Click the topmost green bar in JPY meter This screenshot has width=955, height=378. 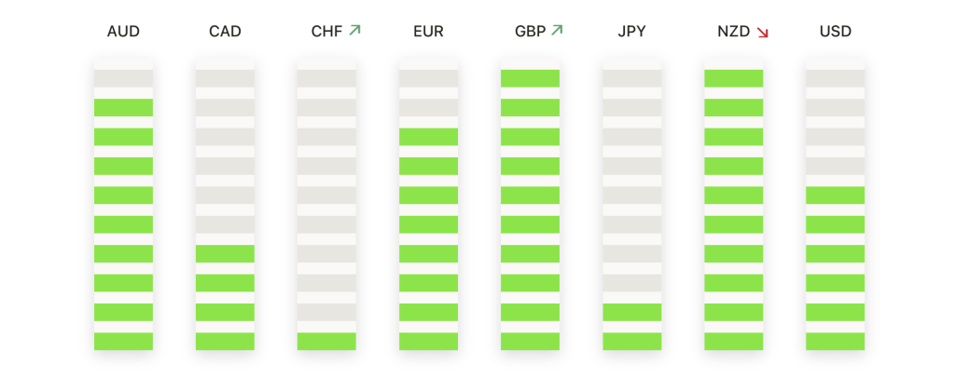(x=631, y=312)
